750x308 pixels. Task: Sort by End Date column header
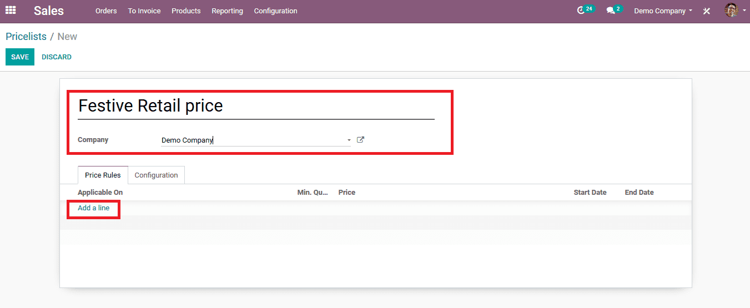point(640,193)
